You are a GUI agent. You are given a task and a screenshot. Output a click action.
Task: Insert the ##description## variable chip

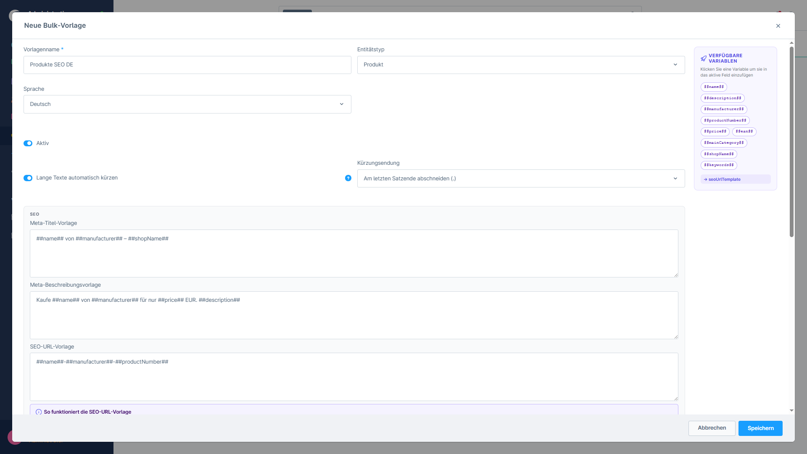[723, 98]
